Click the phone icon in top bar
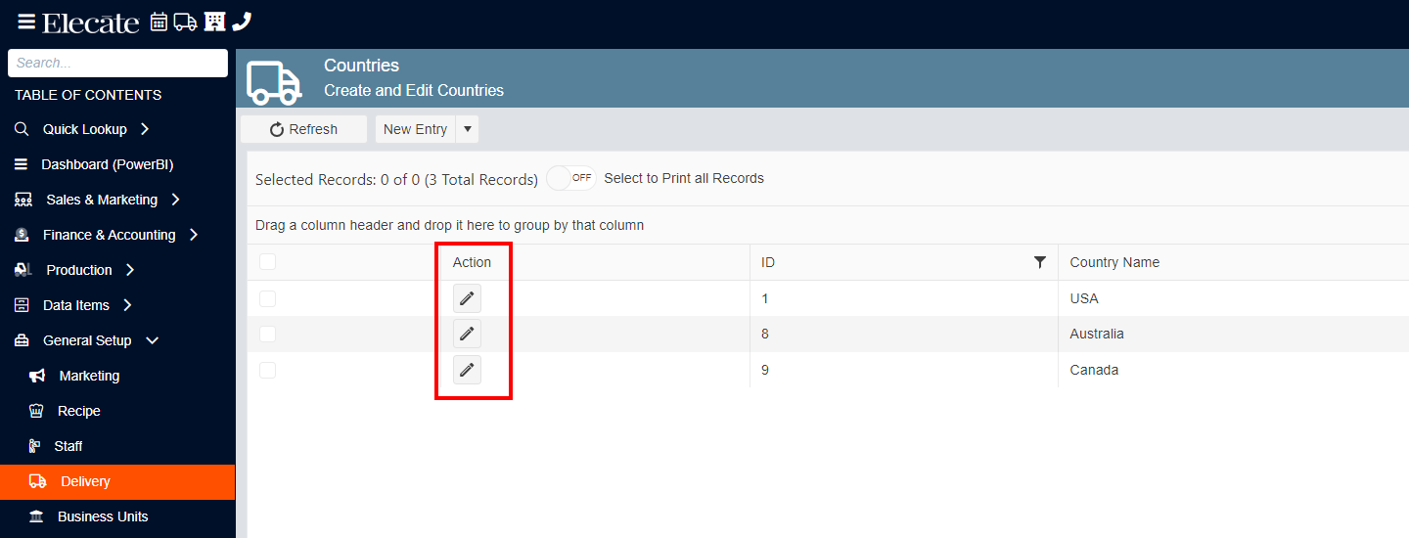The height and width of the screenshot is (538, 1409). pyautogui.click(x=242, y=22)
